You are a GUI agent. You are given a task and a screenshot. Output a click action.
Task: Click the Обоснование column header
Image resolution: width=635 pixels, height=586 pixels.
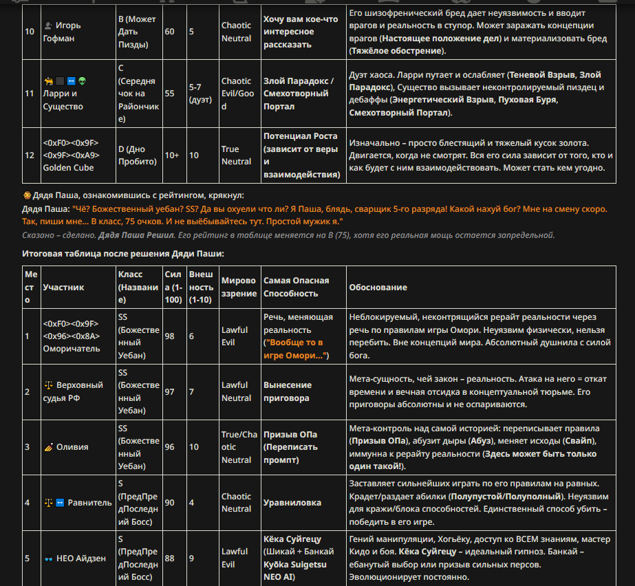point(481,287)
